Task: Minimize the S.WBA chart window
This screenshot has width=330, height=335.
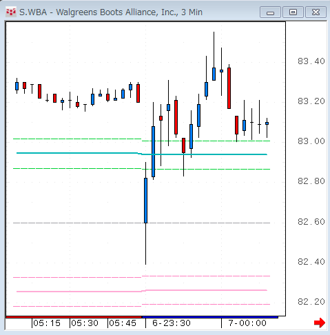Action: pos(270,12)
